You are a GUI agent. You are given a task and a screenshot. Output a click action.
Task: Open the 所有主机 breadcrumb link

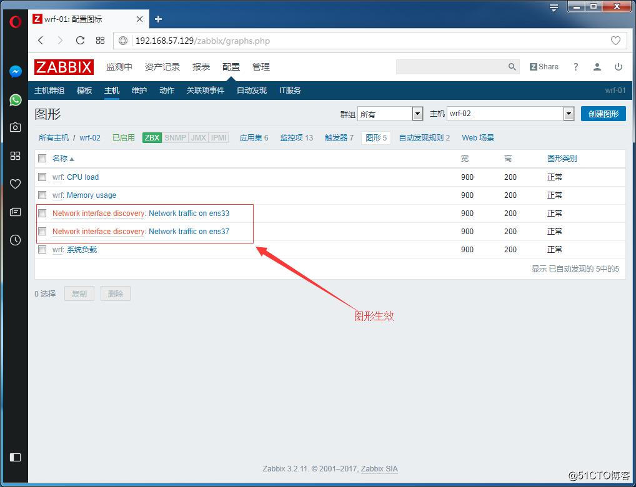coord(54,138)
